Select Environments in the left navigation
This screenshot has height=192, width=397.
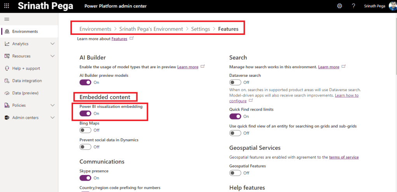[x=25, y=31]
